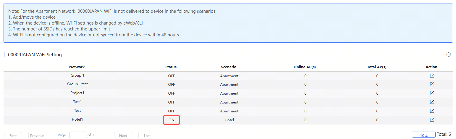
Task: Edit the Test1 network row
Action: pos(432,102)
